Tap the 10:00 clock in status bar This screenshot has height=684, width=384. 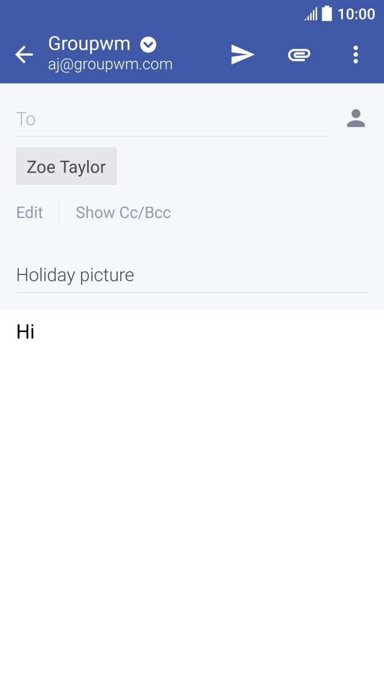(x=356, y=14)
